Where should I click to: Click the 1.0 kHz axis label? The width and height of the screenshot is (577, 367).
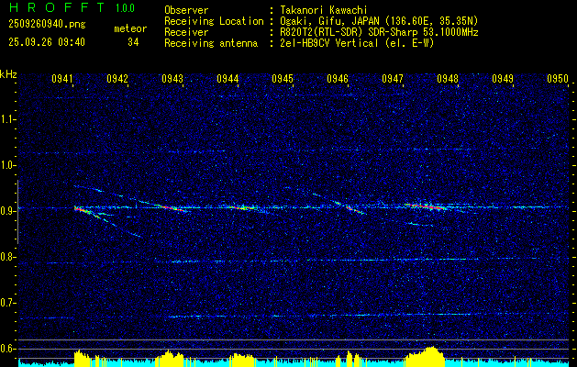point(7,165)
